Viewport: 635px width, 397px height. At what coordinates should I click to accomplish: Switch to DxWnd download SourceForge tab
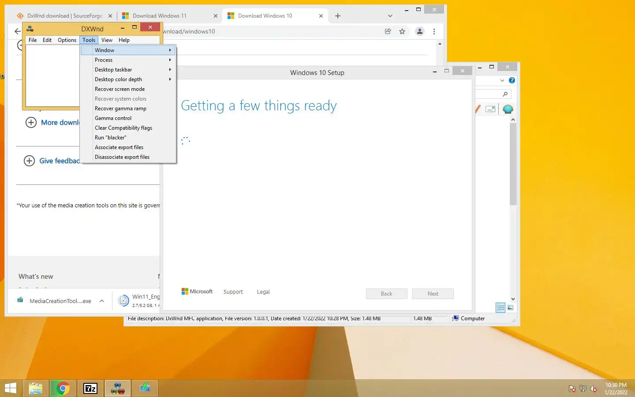click(64, 16)
